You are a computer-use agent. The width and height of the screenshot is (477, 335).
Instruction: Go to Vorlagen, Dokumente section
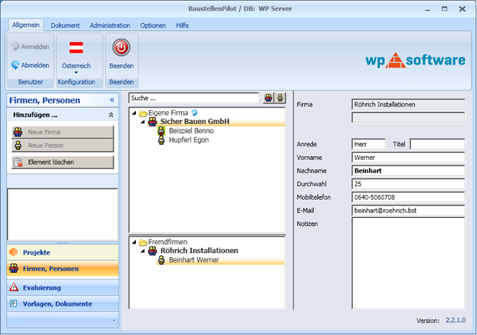(x=56, y=303)
